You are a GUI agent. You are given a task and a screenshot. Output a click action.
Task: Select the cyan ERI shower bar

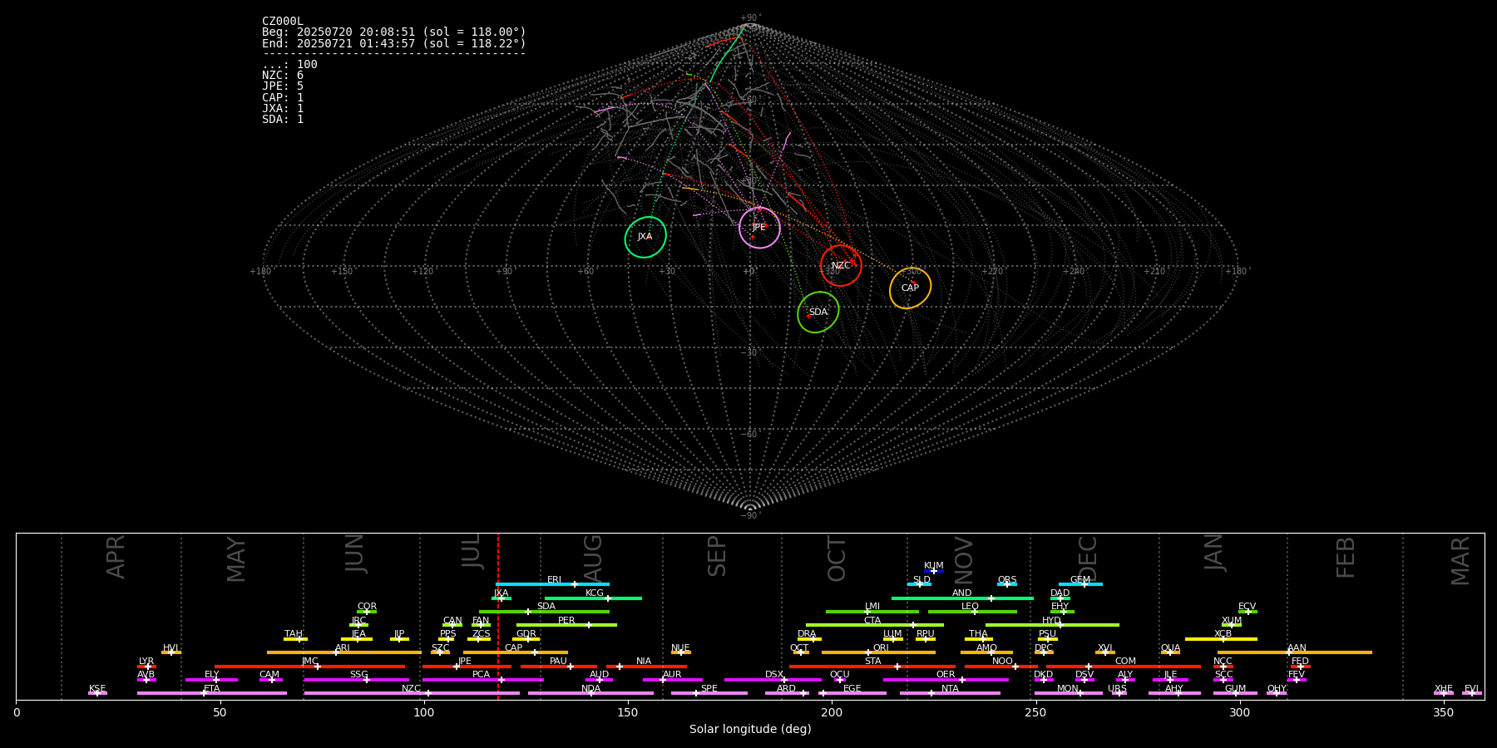(552, 584)
